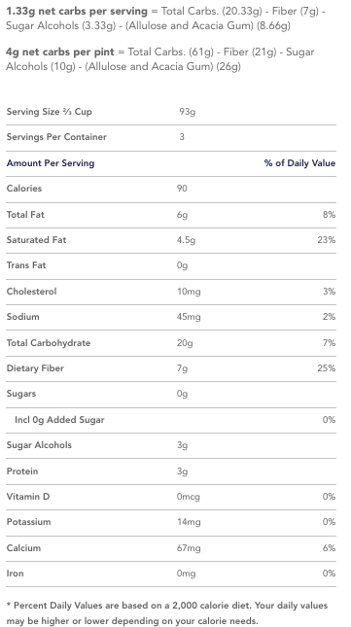Select the Total Fat 6g value
The image size is (351, 627).
(182, 215)
